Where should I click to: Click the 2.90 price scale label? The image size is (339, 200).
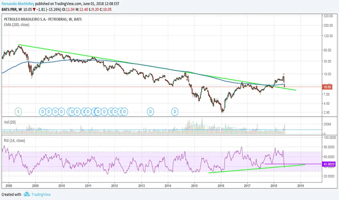tap(327, 112)
